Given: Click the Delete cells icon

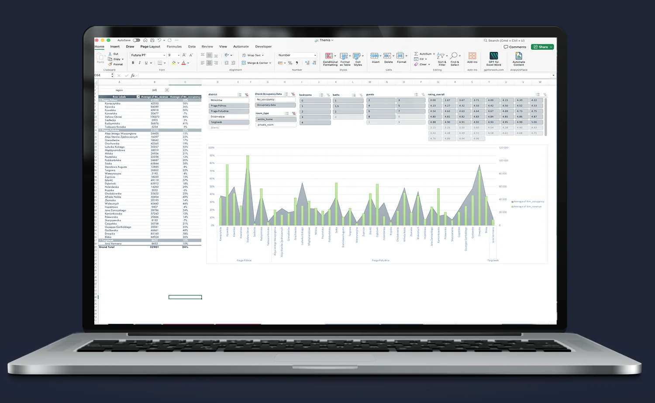Looking at the screenshot, I should click(387, 56).
